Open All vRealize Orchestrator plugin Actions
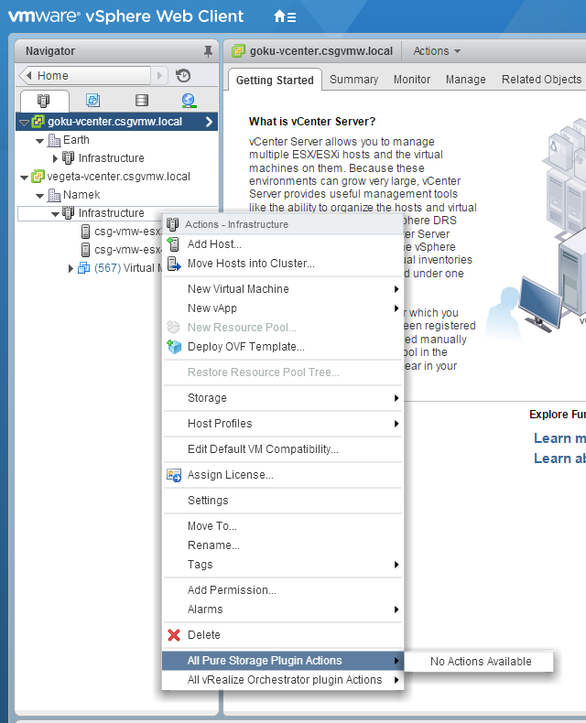This screenshot has width=586, height=723. click(x=283, y=680)
